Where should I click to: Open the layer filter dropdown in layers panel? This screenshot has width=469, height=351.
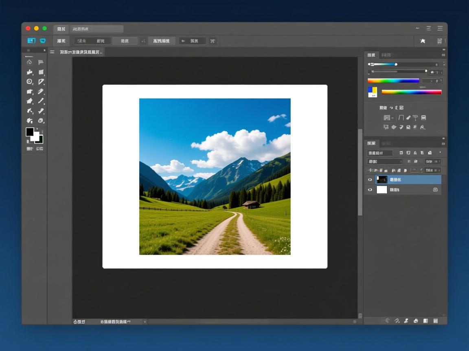coord(380,153)
